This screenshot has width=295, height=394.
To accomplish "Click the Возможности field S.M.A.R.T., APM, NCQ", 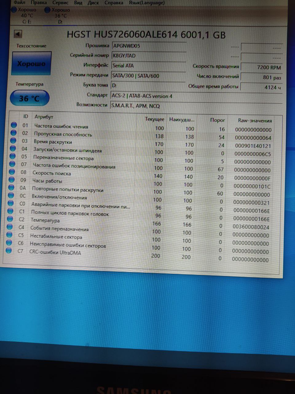I will click(196, 106).
